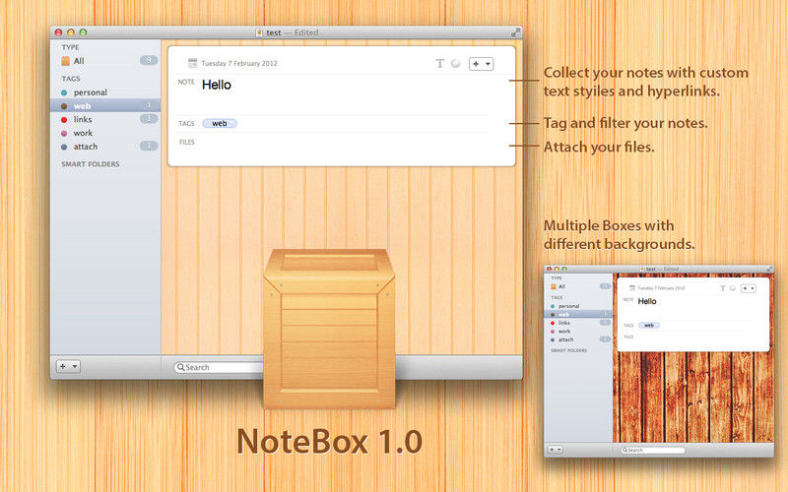Click the test document icon in titlebar
The height and width of the screenshot is (492, 788).
pos(259,32)
